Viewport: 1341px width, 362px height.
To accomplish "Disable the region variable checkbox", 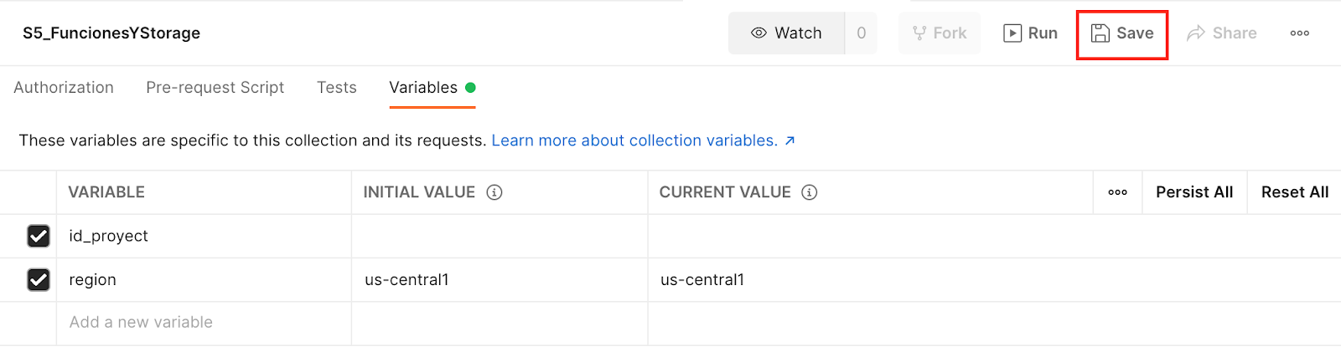I will coord(39,279).
